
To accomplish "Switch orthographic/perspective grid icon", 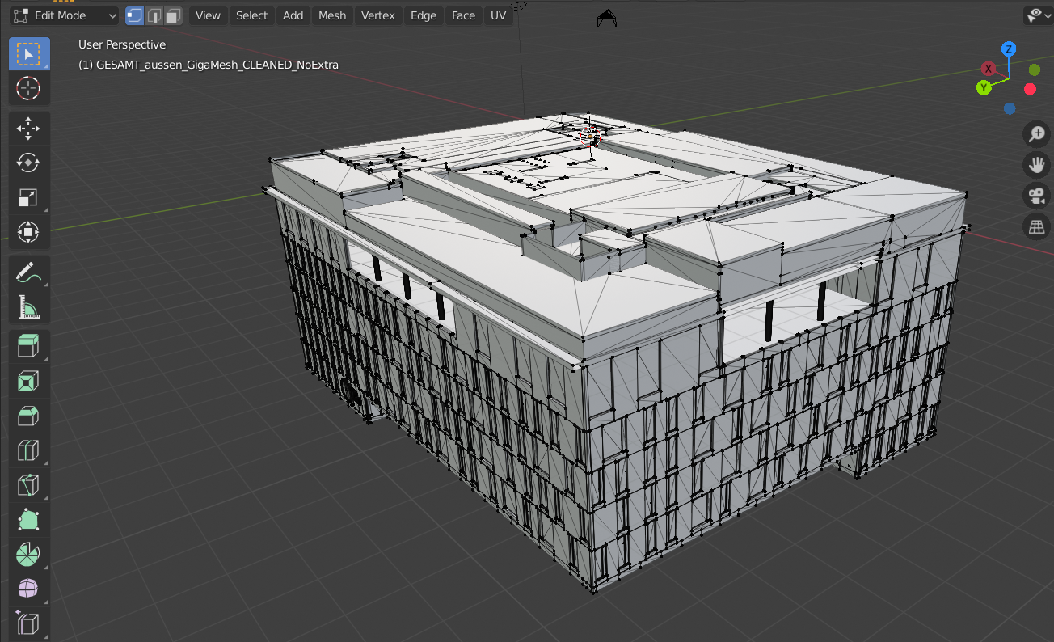I will (x=1036, y=227).
